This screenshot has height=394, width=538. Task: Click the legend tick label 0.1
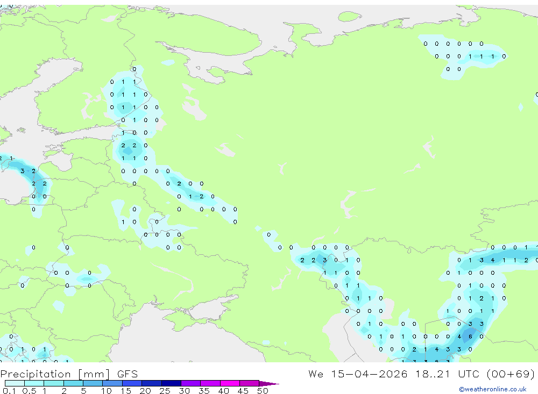(9, 391)
